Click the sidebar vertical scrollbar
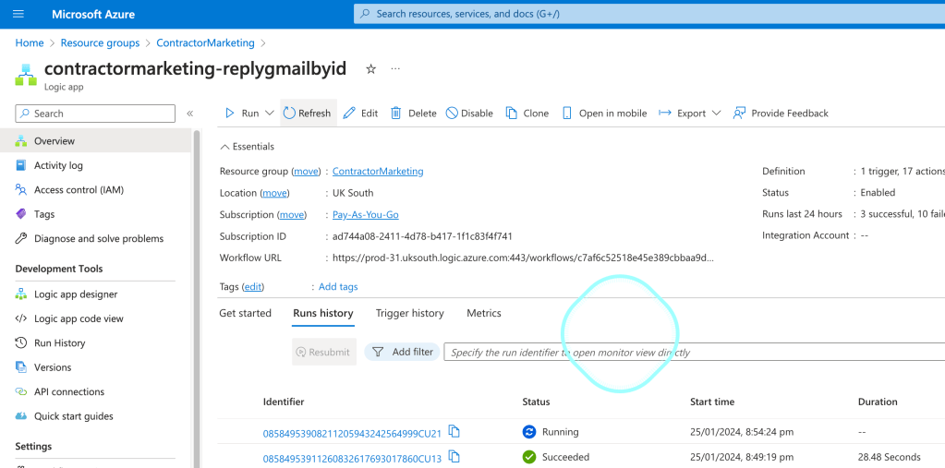Viewport: 945px width, 468px height. [196, 298]
